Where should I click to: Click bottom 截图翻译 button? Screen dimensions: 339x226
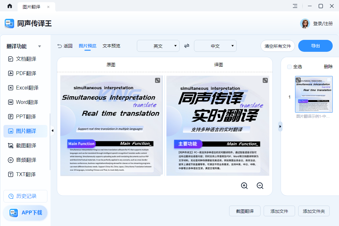pos(245,211)
